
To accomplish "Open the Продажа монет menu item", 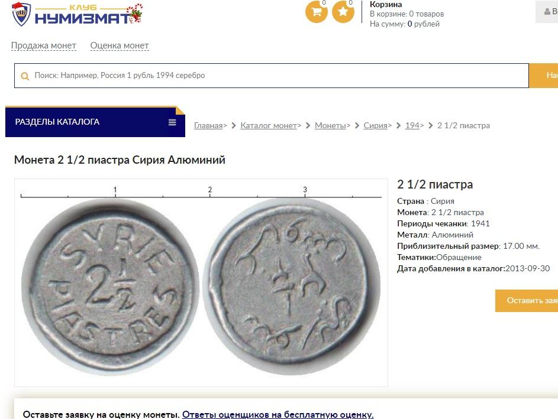I will click(44, 46).
